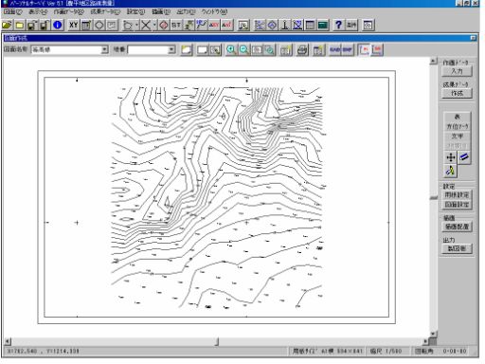Open the small arrow beside the X tool
Image resolution: width=485 pixels, height=364 pixels.
tap(154, 25)
